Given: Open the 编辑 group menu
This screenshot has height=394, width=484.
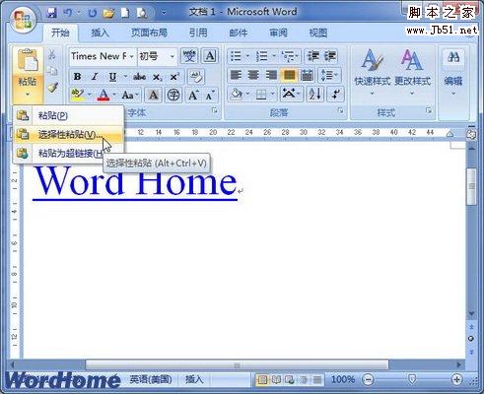Looking at the screenshot, I should [x=453, y=73].
